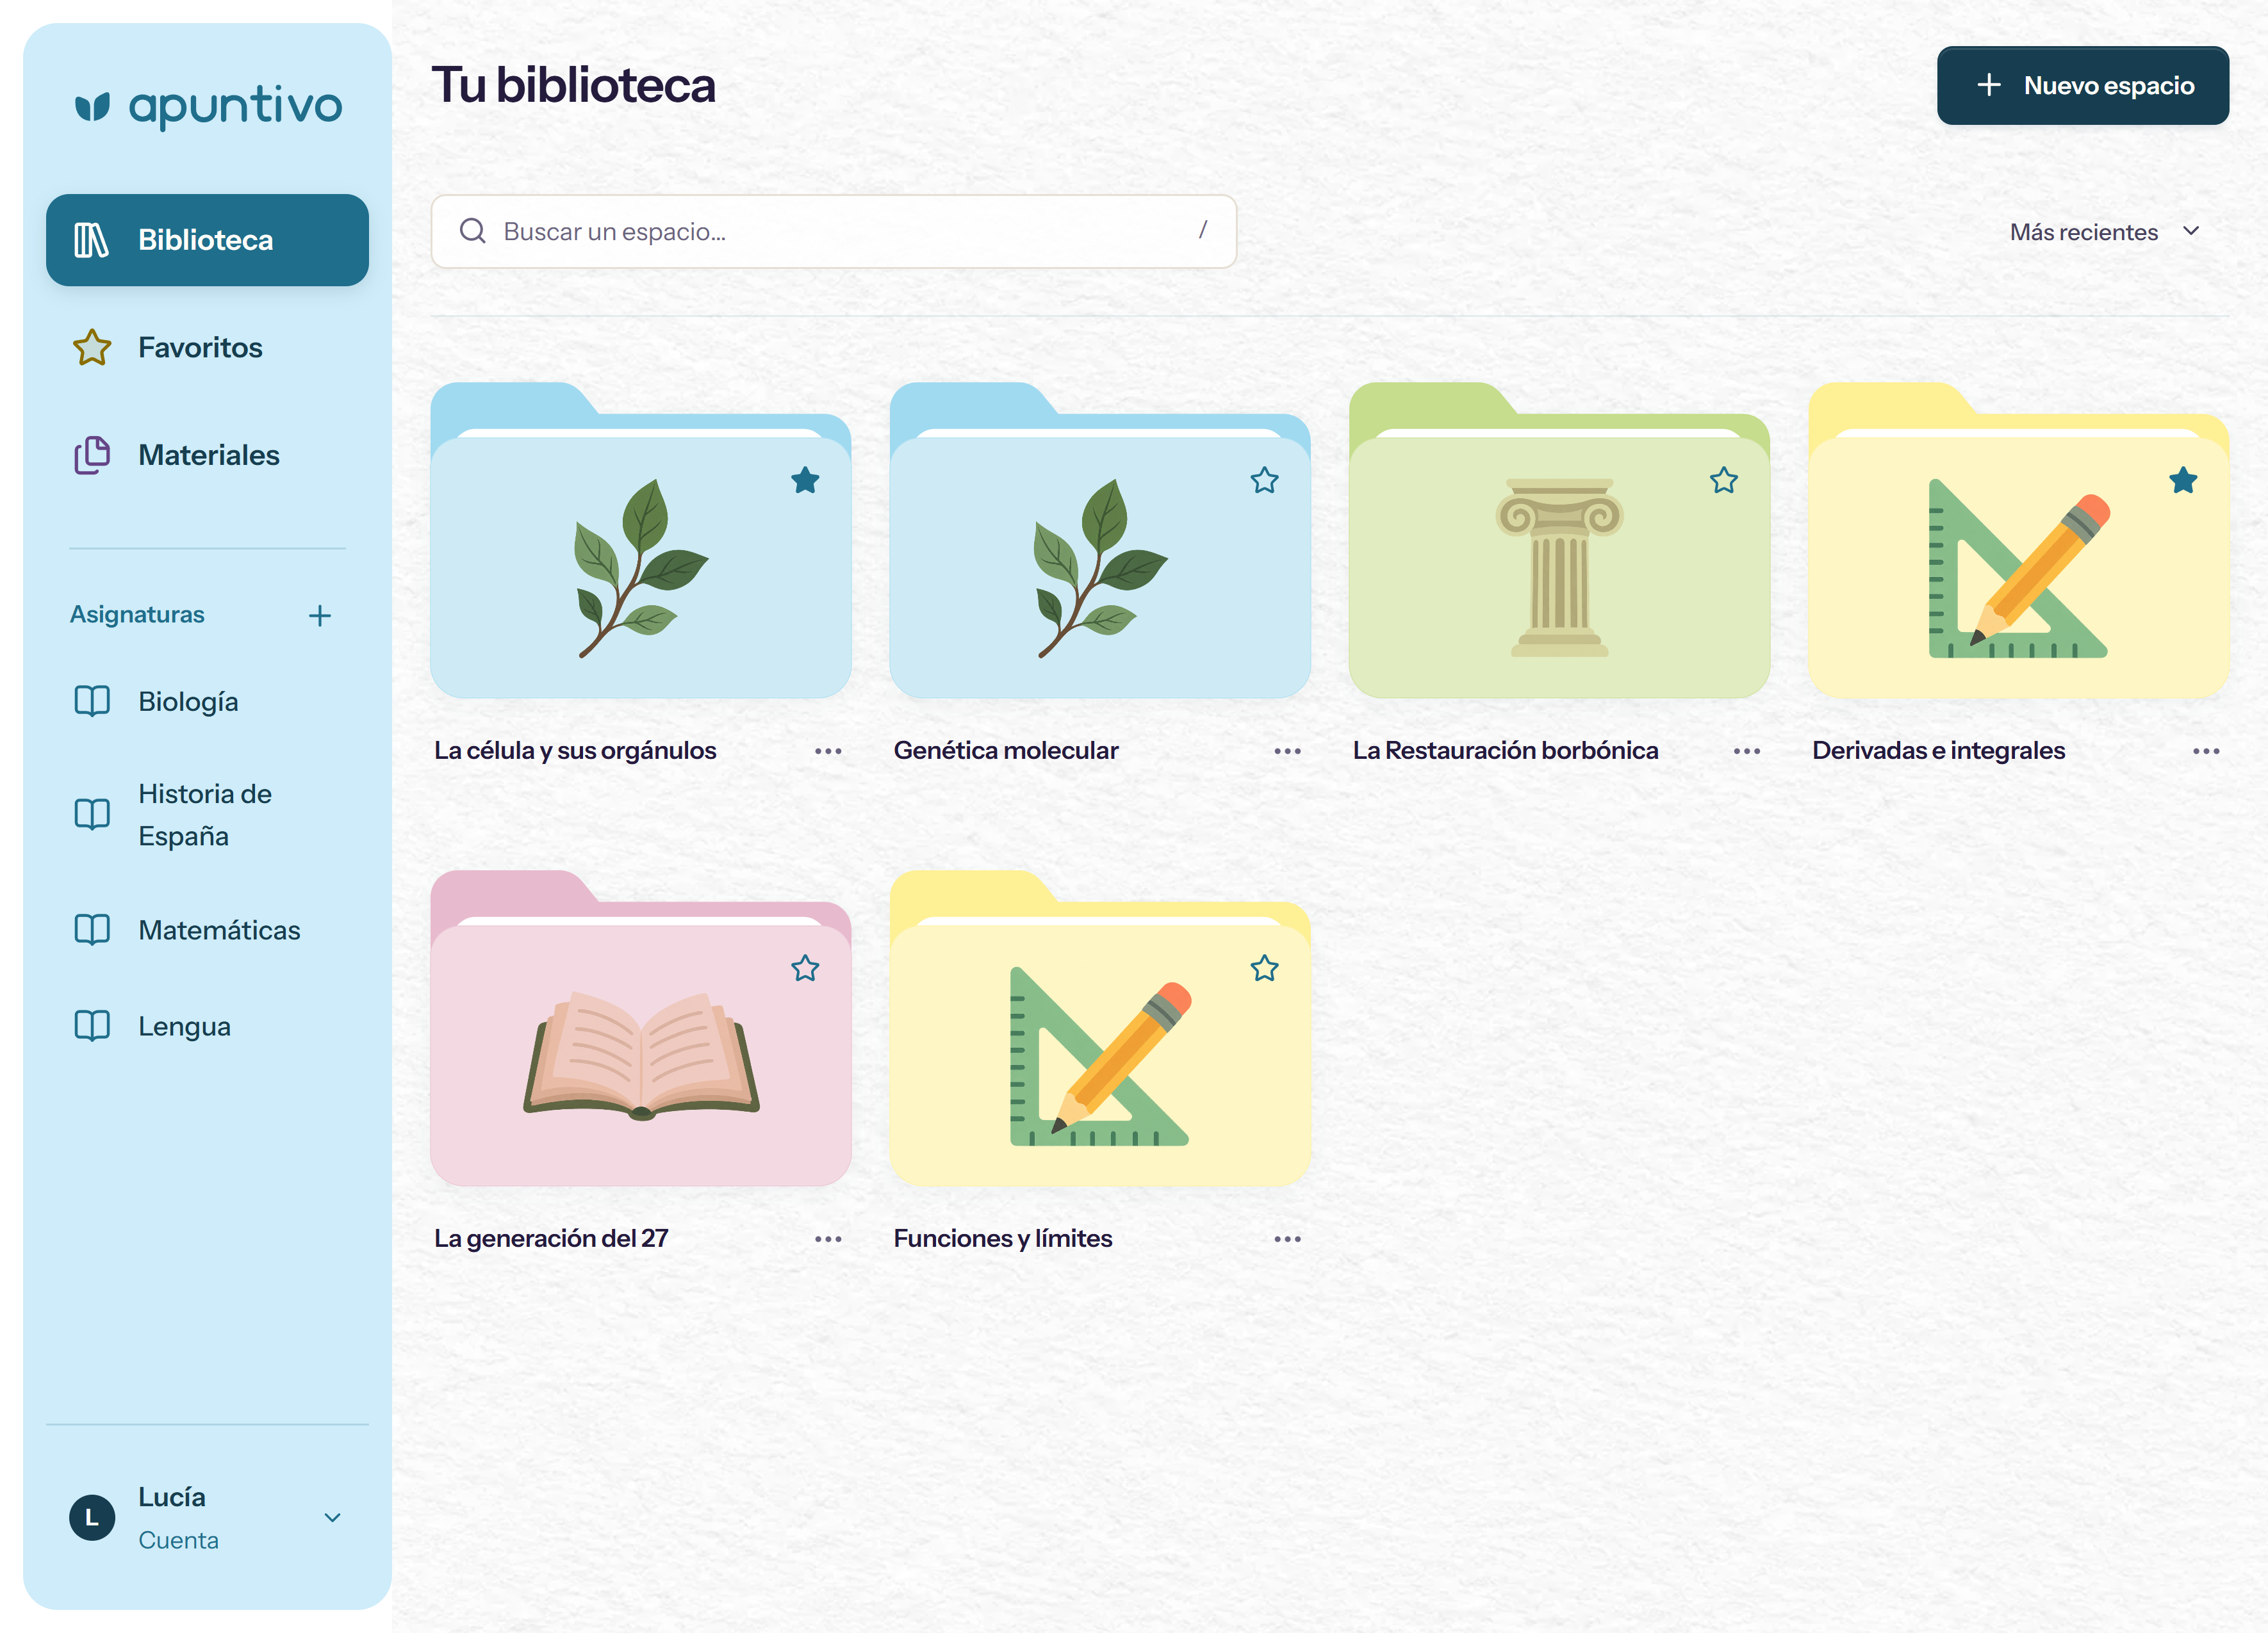
Task: Open more options for La generación del 27
Action: 828,1239
